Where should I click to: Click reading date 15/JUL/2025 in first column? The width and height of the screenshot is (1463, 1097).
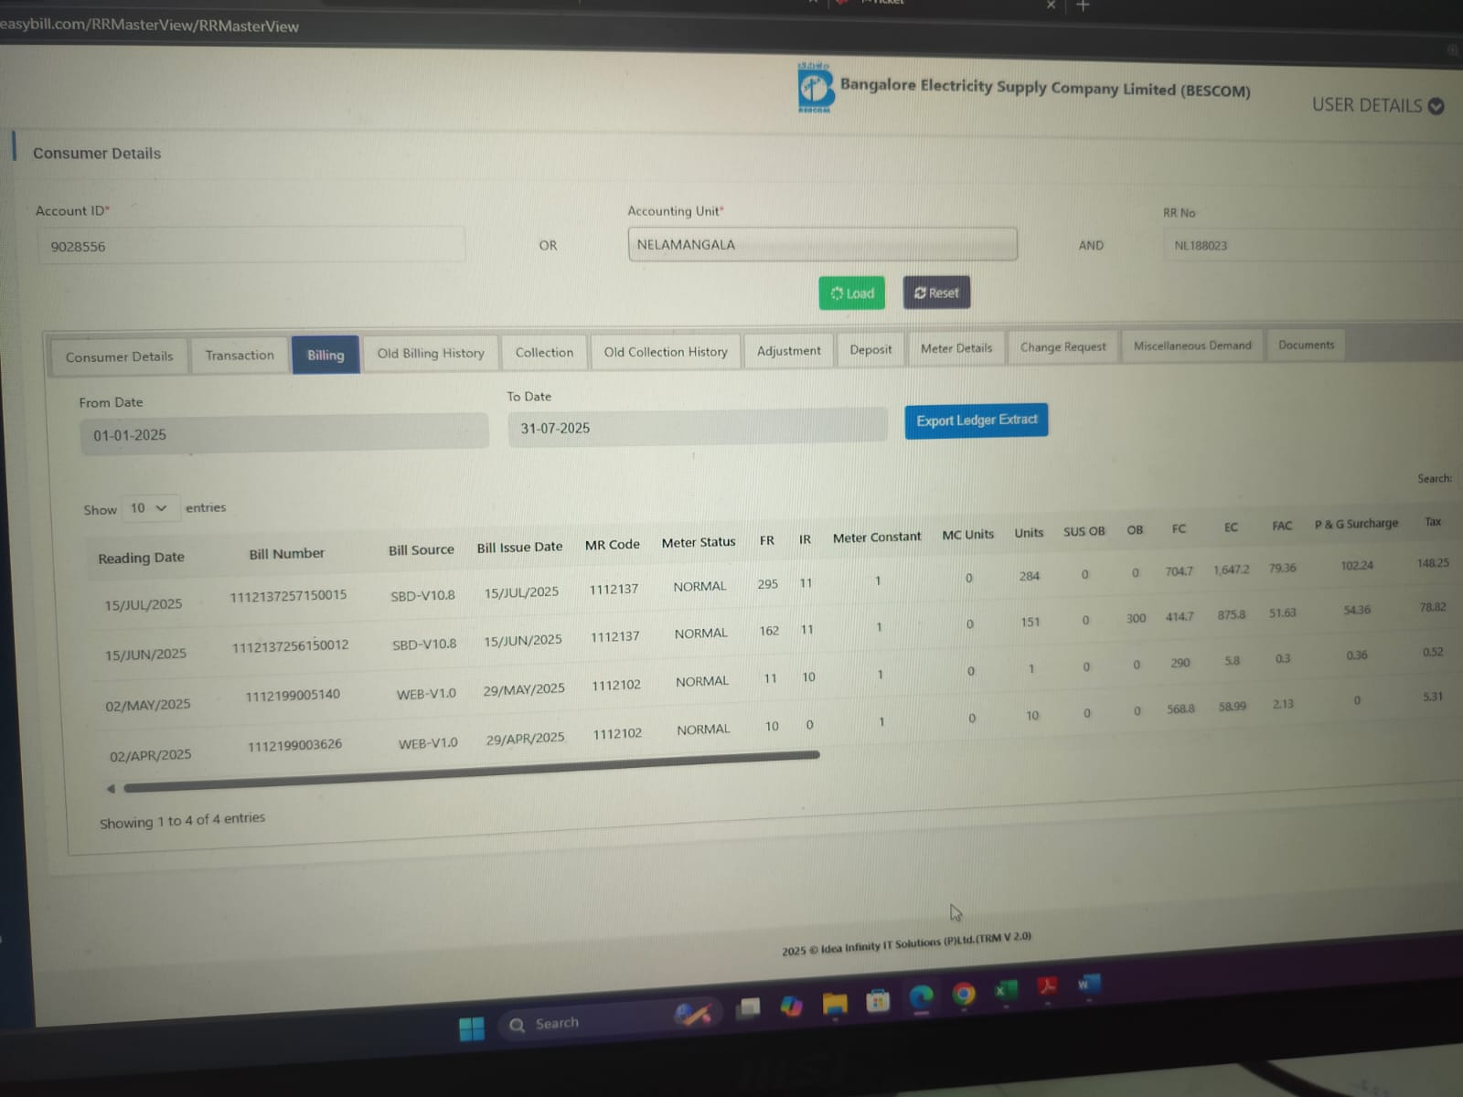click(143, 604)
